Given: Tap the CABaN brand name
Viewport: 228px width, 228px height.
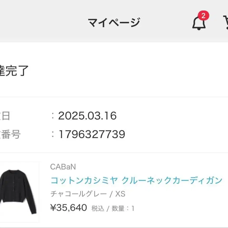Looking at the screenshot, I should pos(63,167).
